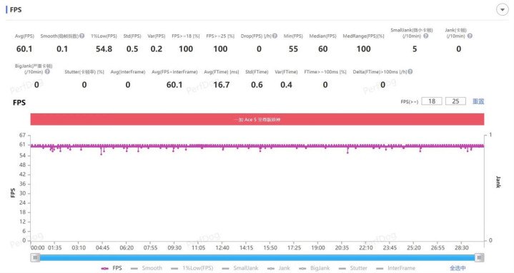
Task: Click the blue time range slider bar
Action: tap(257, 257)
